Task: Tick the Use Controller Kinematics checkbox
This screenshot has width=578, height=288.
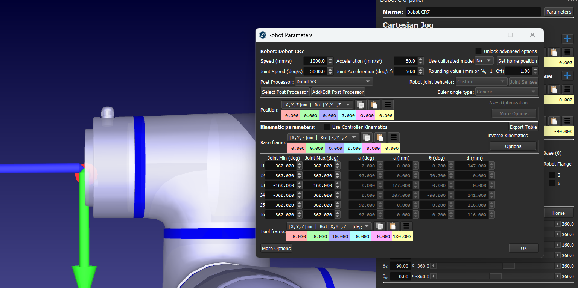Action: click(x=327, y=127)
